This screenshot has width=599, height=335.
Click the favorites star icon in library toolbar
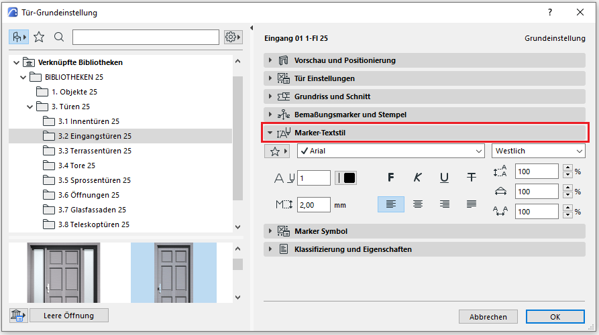click(x=39, y=37)
